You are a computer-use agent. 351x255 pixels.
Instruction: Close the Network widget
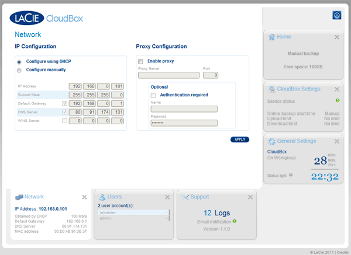coord(84,197)
